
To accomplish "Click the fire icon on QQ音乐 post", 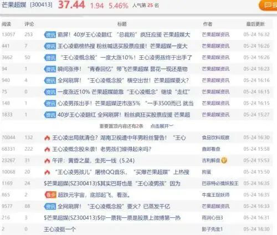I will (x=47, y=172).
